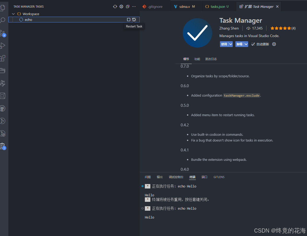This screenshot has width=307, height=236.
Task: Select the 细节 details tab
Action: tap(186, 59)
